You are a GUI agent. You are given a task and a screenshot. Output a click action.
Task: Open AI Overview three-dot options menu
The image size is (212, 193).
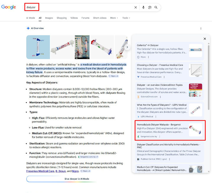click(x=201, y=29)
